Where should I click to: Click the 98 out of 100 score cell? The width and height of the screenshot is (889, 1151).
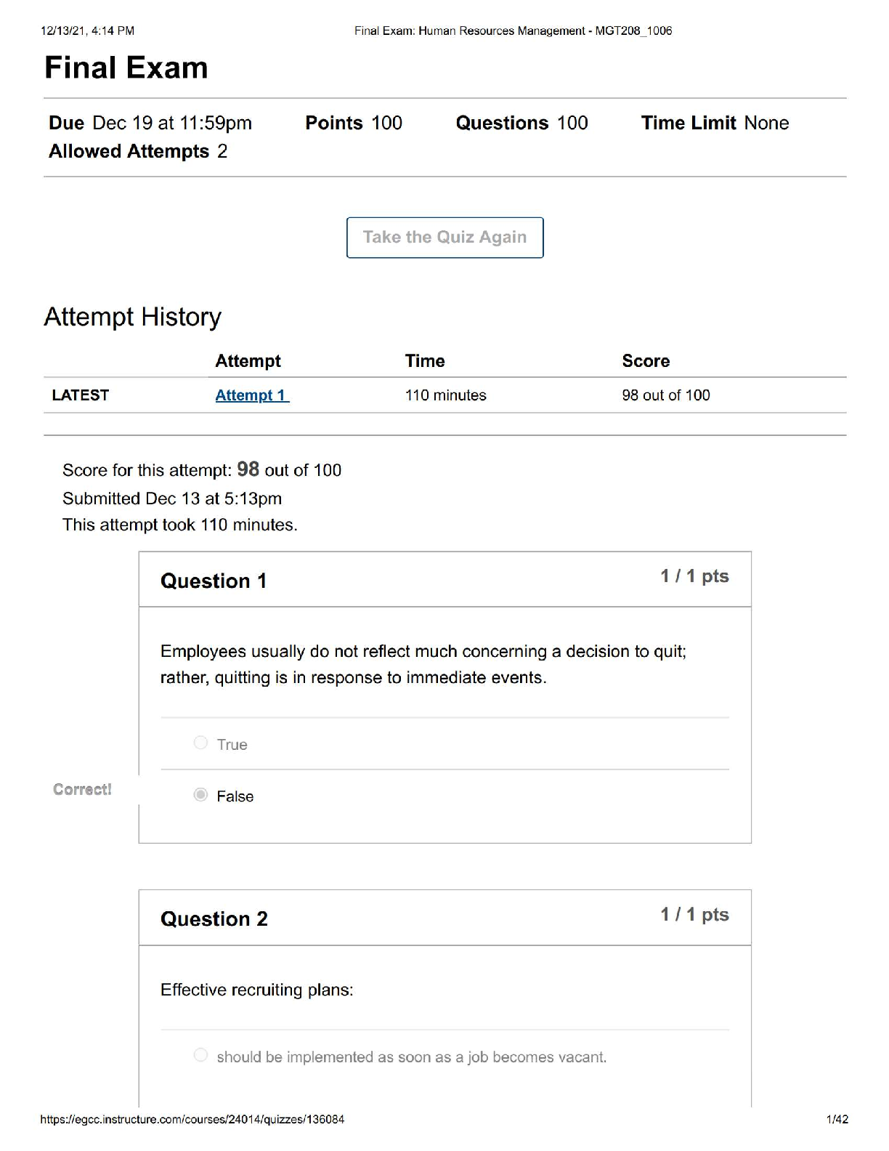pos(665,395)
